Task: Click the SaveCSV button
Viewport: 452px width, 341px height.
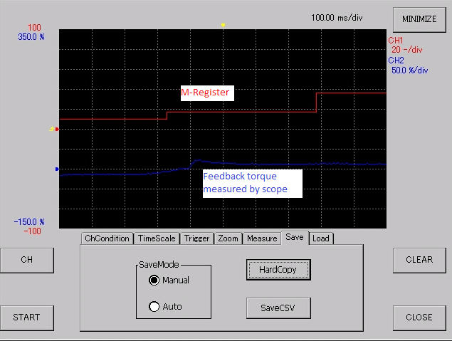Action: [x=278, y=308]
